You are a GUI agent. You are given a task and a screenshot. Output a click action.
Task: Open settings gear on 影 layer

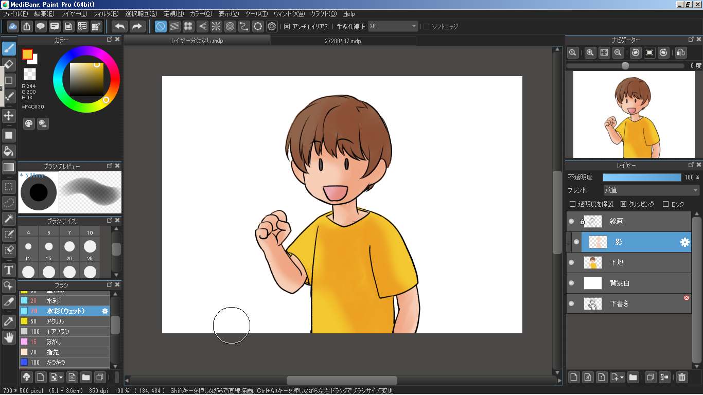point(684,242)
